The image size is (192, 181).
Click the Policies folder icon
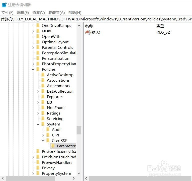38,69
